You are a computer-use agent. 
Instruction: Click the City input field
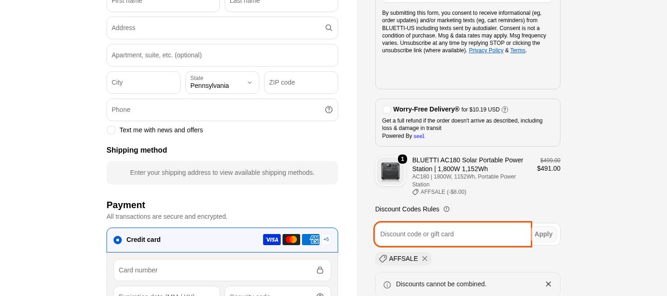pos(144,83)
